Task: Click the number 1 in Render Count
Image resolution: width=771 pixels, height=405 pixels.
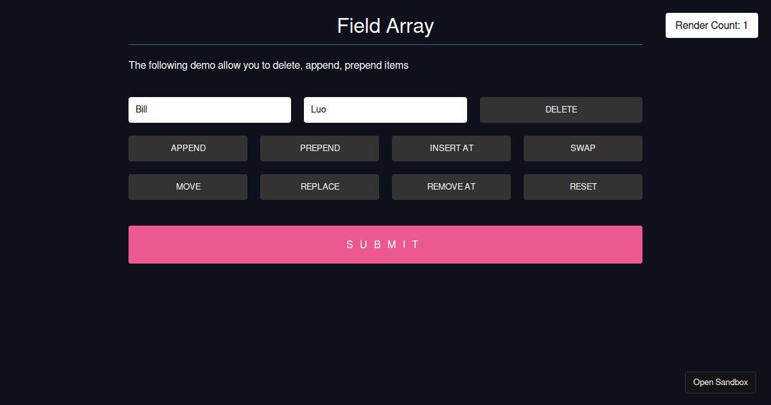Action: pyautogui.click(x=745, y=26)
